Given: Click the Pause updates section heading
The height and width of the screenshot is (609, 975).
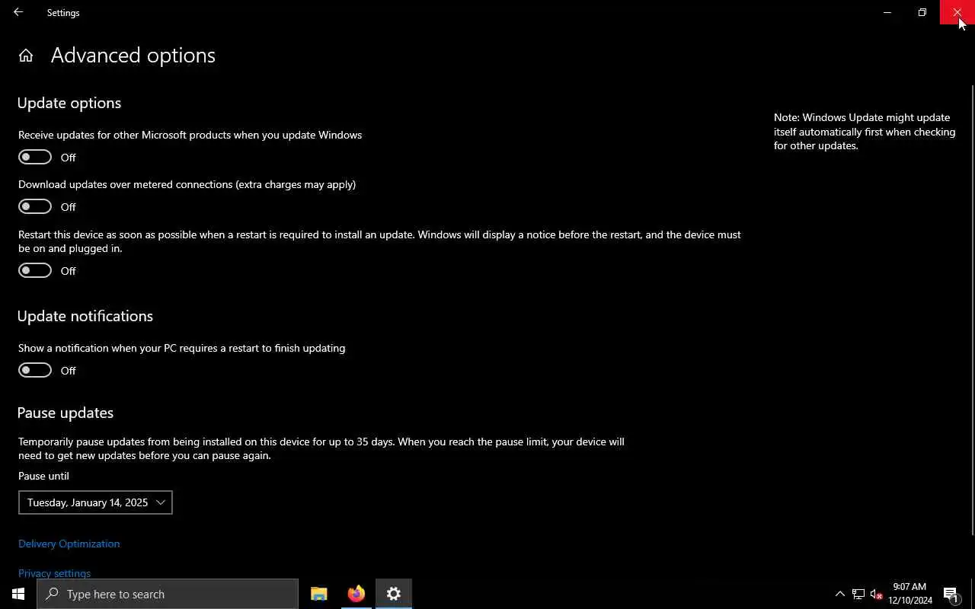Looking at the screenshot, I should (66, 413).
